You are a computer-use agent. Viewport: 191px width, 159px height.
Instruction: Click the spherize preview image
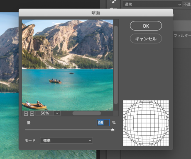[68, 65]
